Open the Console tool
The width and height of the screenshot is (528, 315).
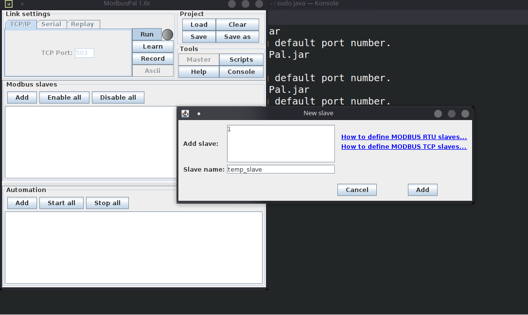[241, 72]
